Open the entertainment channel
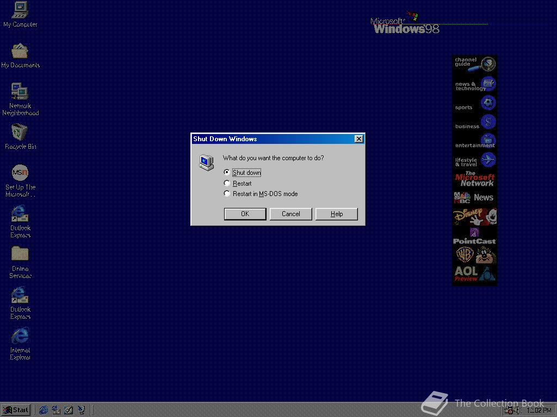 tap(475, 142)
